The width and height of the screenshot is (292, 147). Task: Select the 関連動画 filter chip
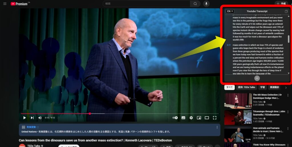coord(274,87)
